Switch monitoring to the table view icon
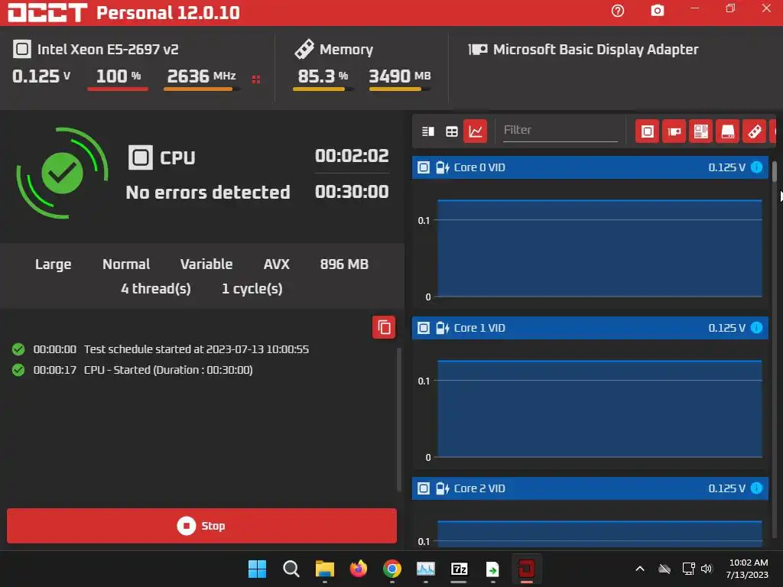The image size is (783, 587). coord(451,131)
